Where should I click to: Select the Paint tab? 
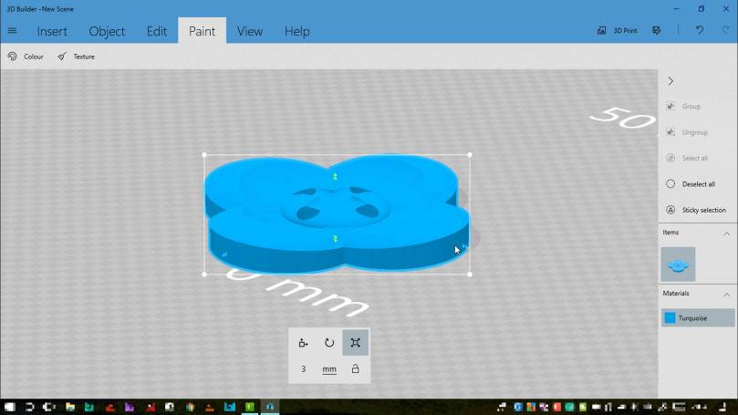click(x=202, y=31)
